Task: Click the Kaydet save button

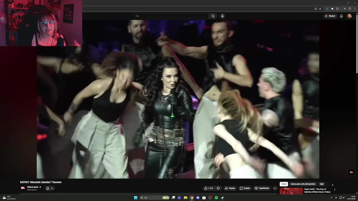Action: click(x=245, y=188)
